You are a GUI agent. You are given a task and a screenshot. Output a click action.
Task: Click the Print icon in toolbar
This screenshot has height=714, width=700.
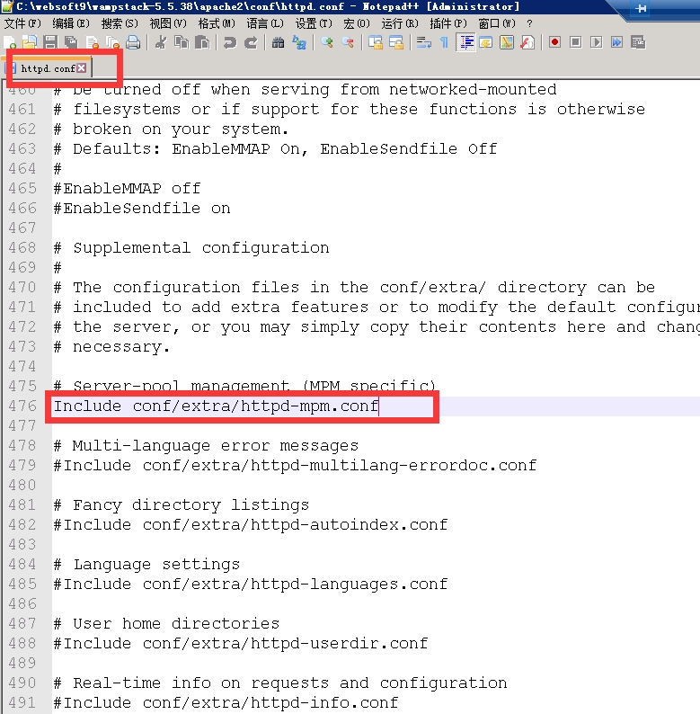pyautogui.click(x=133, y=42)
